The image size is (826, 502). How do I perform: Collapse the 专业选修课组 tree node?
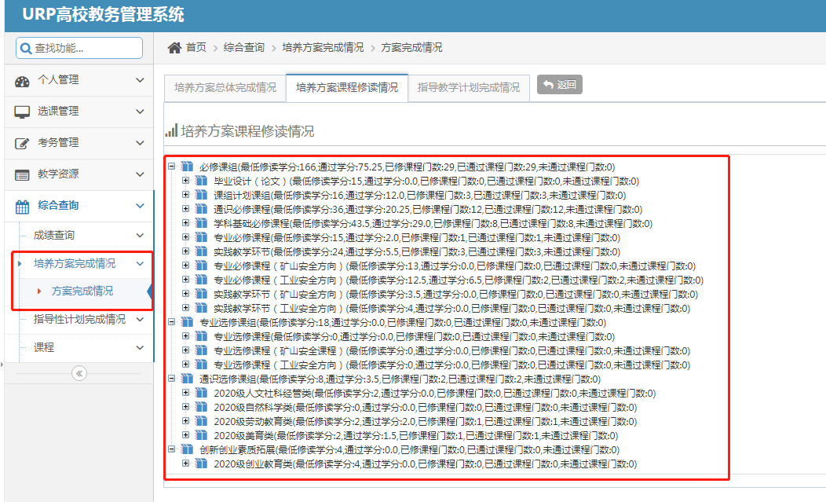171,322
